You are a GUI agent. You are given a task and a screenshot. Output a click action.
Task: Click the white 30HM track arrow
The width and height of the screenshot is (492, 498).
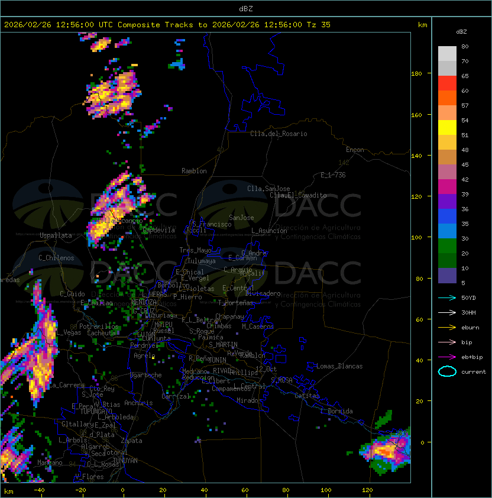tap(447, 312)
